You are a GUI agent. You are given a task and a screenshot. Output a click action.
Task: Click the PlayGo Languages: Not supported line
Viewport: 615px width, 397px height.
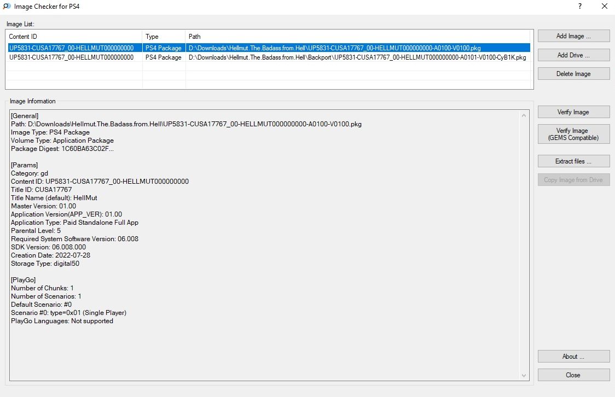pos(62,321)
